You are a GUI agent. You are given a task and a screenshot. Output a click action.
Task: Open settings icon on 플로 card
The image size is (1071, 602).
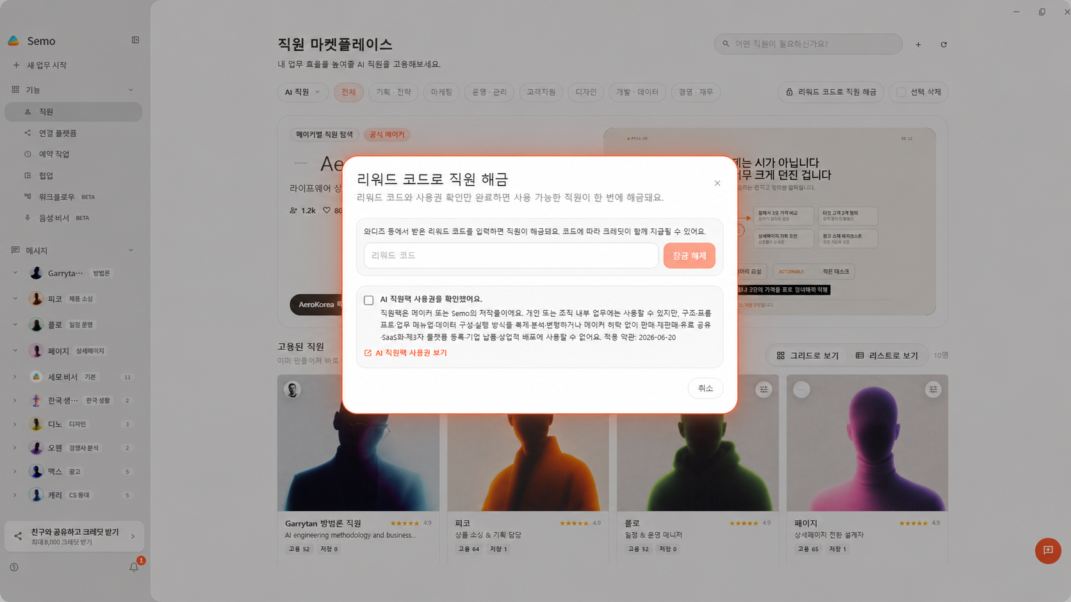[x=764, y=389]
